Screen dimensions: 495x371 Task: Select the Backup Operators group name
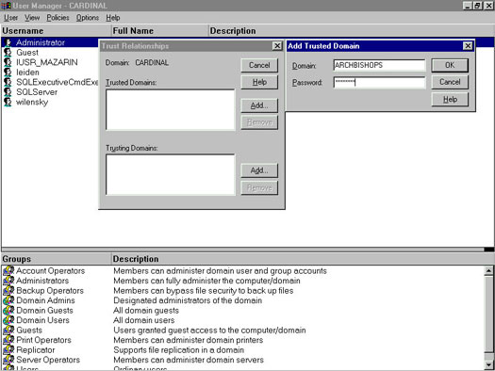tap(50, 291)
